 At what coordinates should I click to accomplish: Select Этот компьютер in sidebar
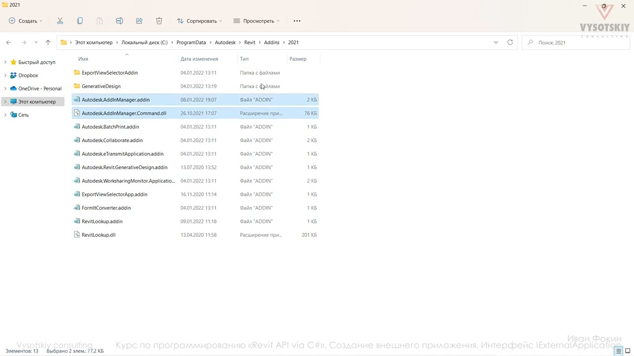point(37,102)
